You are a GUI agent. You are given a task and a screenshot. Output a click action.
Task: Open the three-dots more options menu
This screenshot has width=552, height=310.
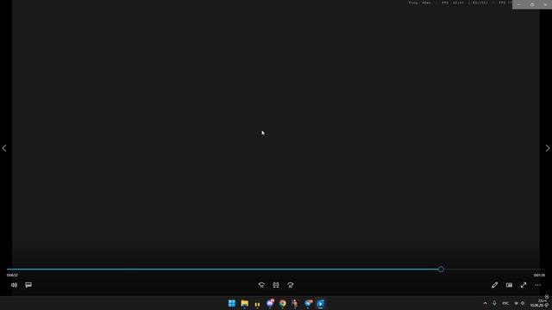pyautogui.click(x=538, y=285)
